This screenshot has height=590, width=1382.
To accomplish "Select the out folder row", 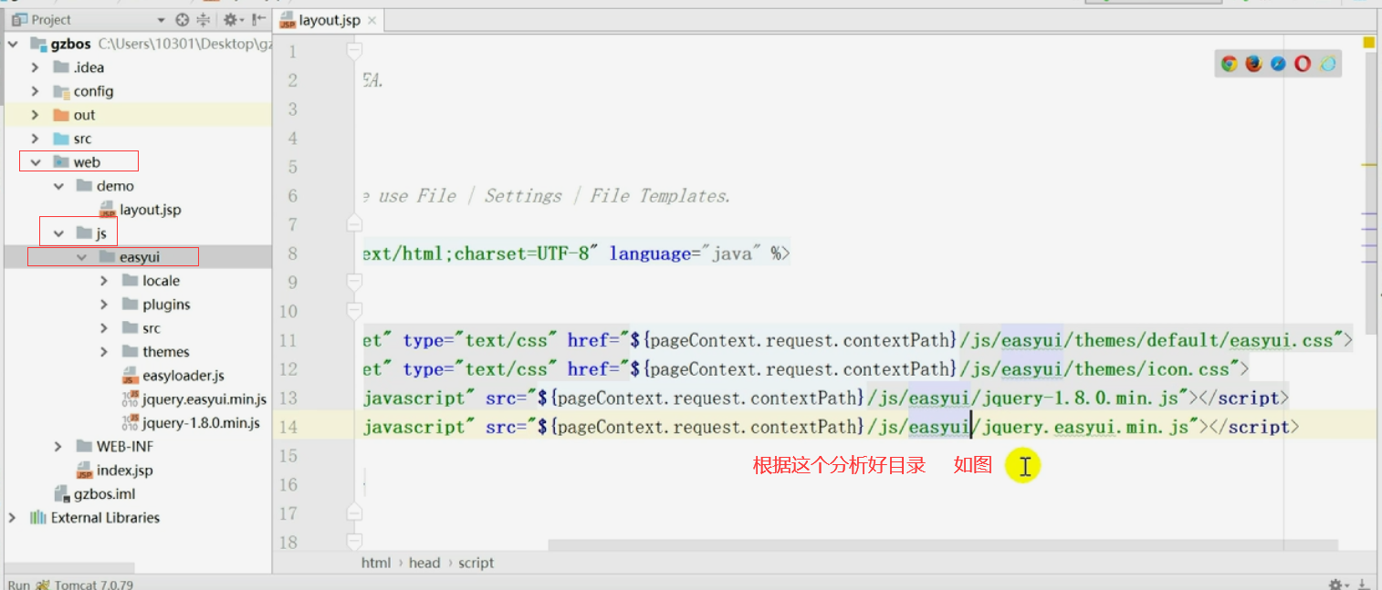I will click(137, 115).
